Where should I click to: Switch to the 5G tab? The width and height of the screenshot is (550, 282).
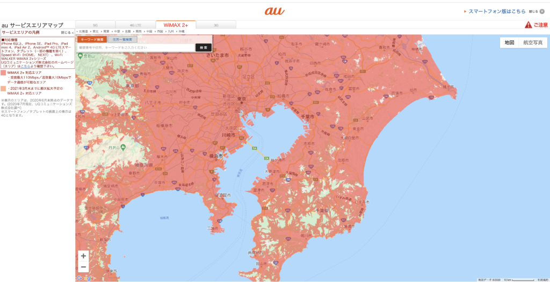click(96, 25)
